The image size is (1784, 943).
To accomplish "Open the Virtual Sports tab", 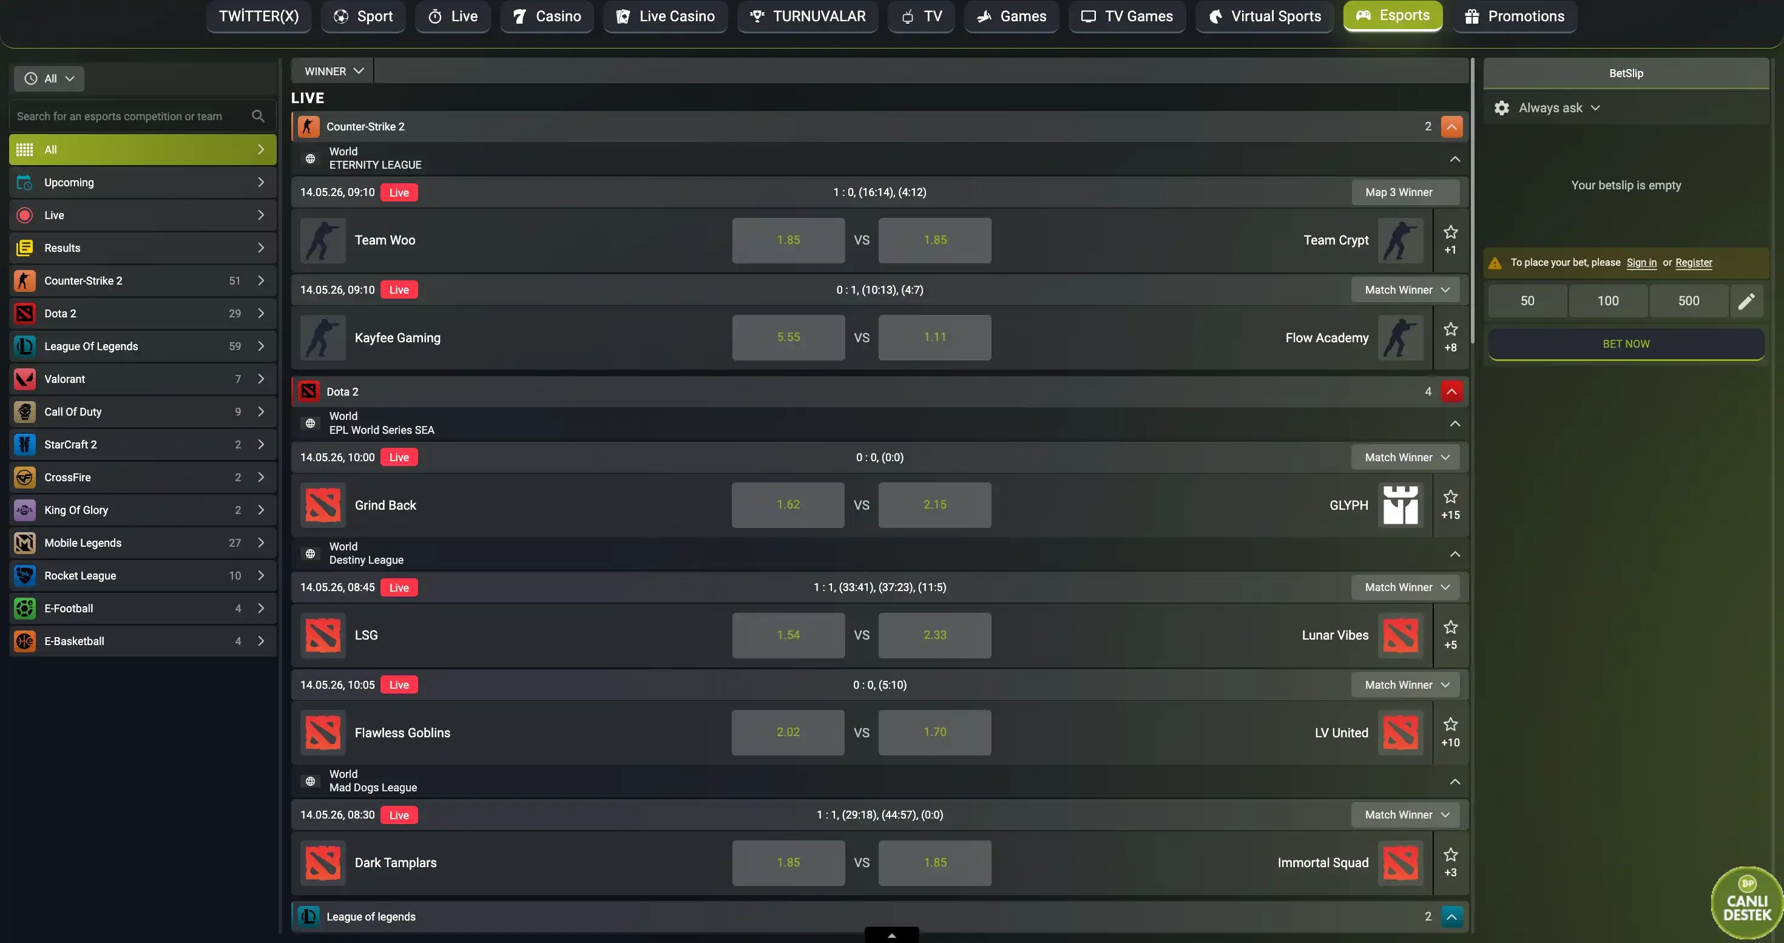I will [1265, 16].
